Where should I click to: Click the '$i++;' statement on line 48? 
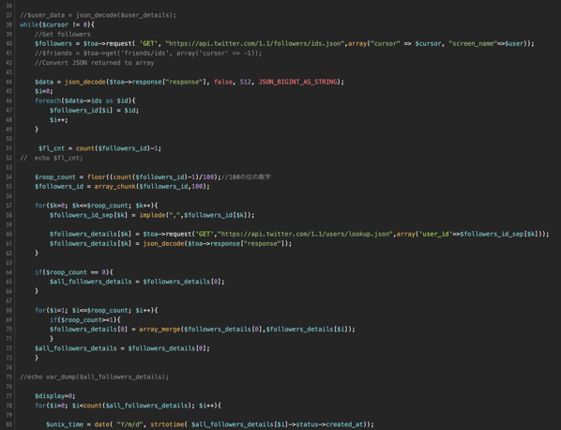(59, 120)
